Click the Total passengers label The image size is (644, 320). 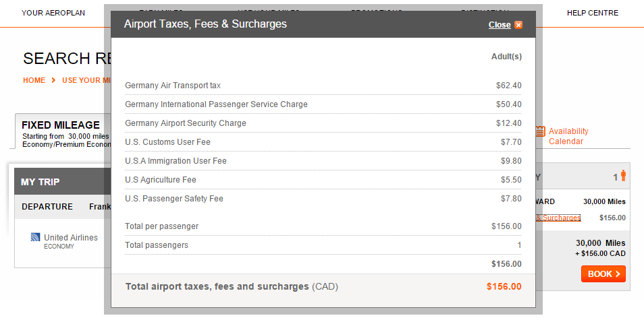(157, 245)
